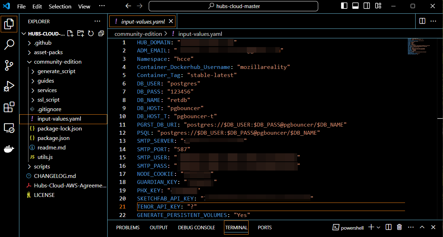The image size is (443, 237).
Task: Switch to the PORTS panel tab
Action: [265, 228]
